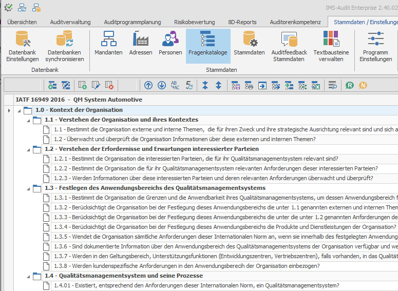Click the green R circle icon
Viewport: 398px width, 291px height.
(350, 85)
